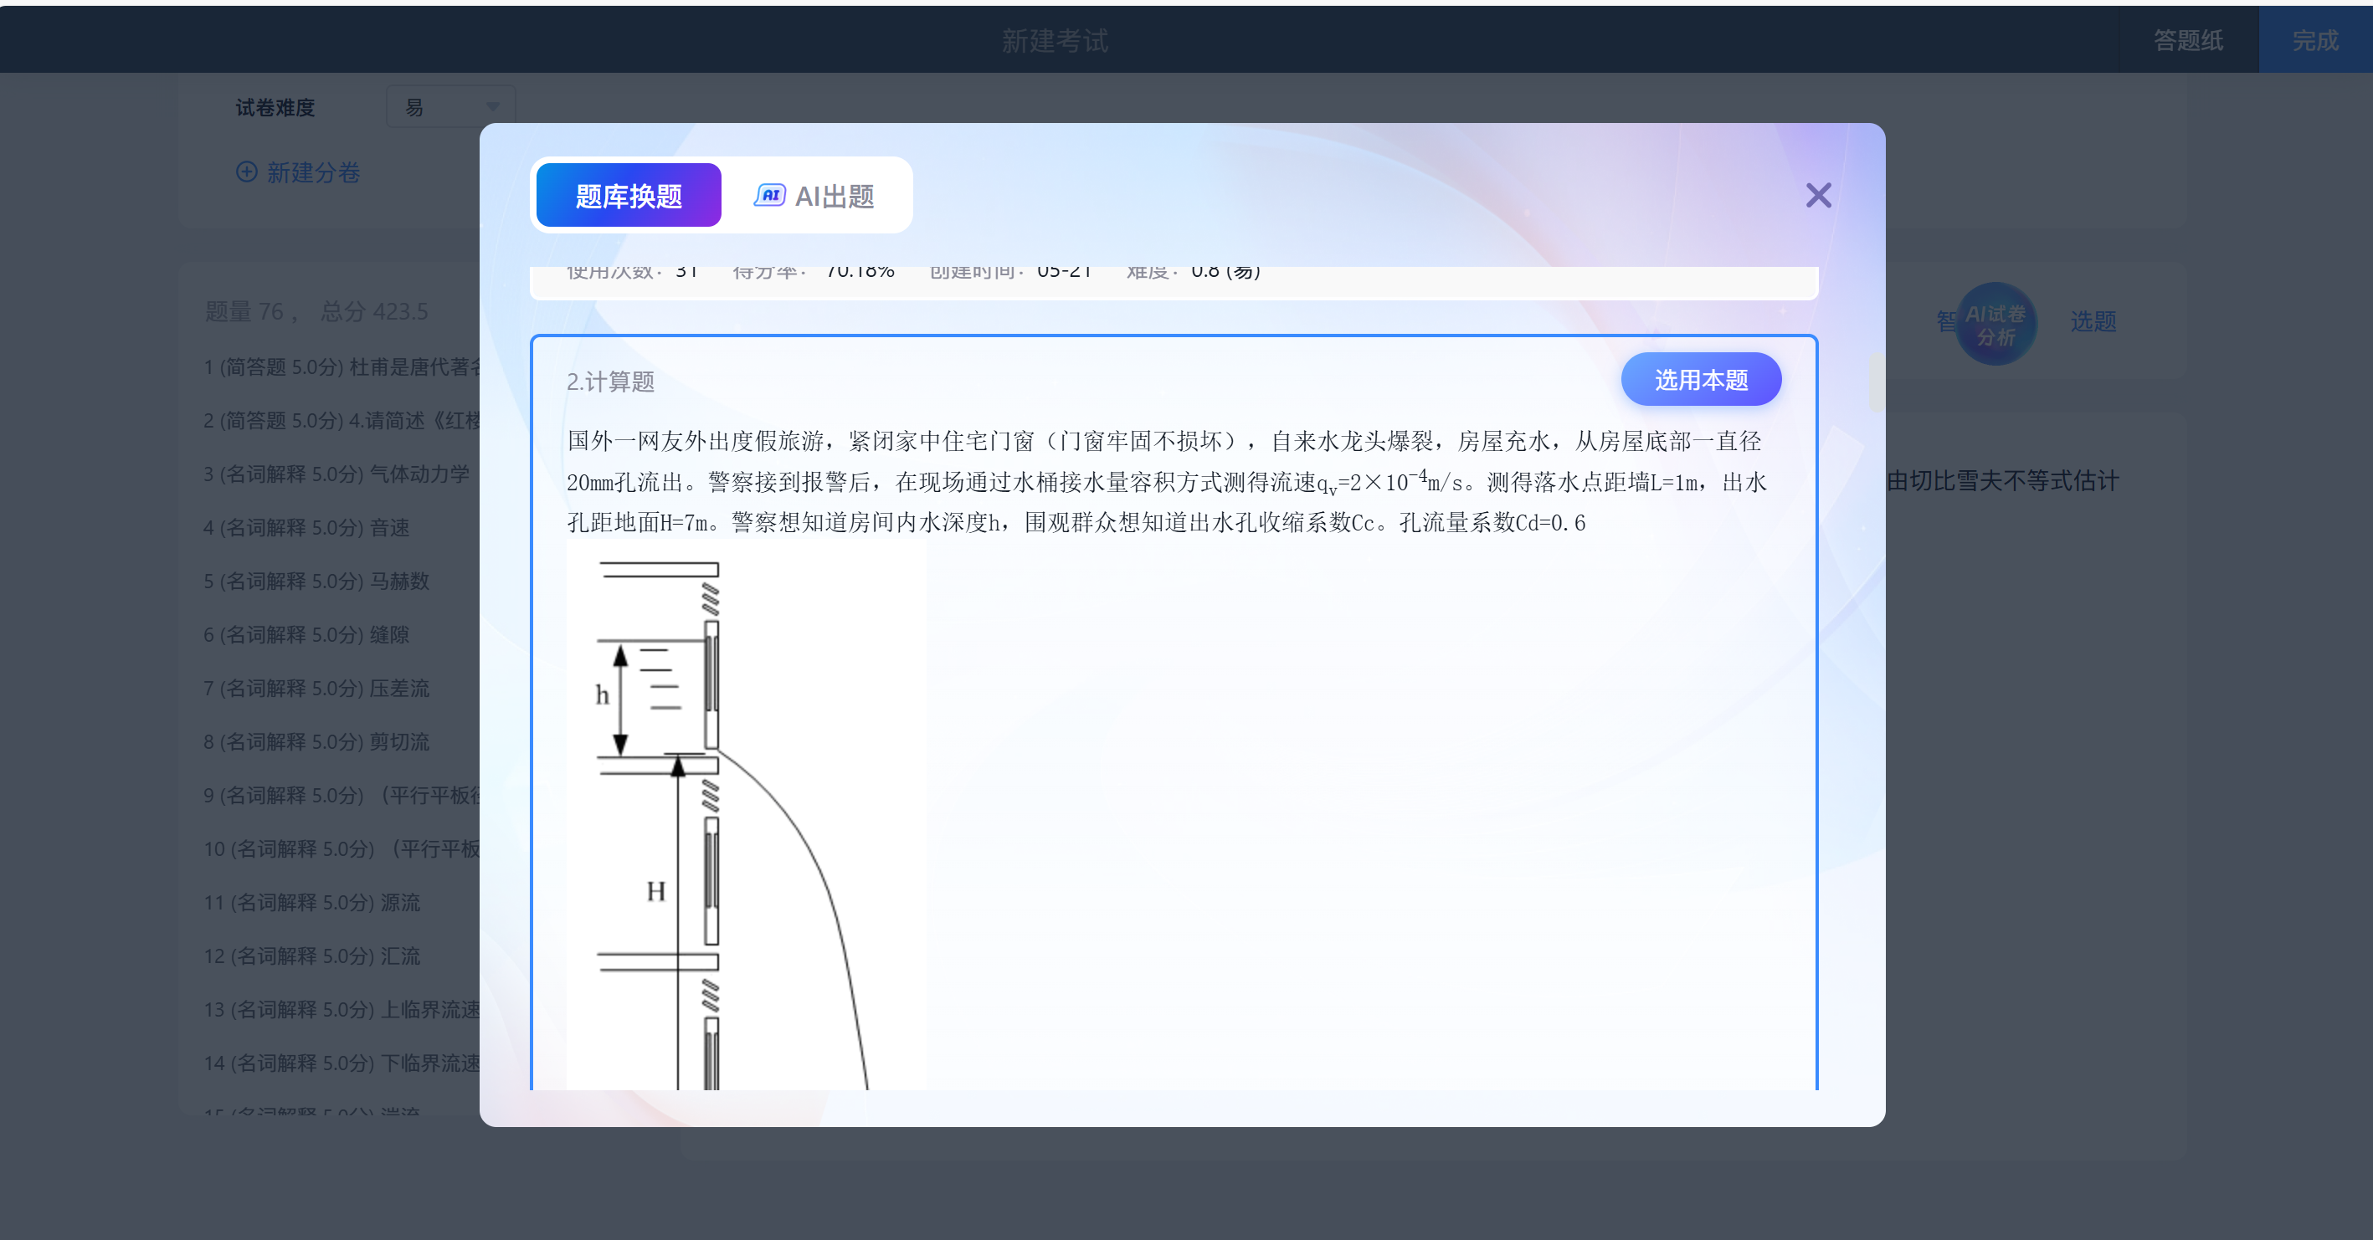
Task: Open the AI试卷分析 round icon
Action: pos(1995,324)
